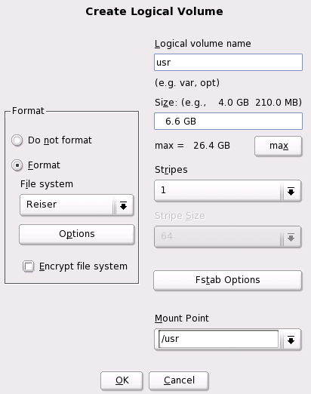
Task: Open the file system Options button
Action: coord(77,234)
